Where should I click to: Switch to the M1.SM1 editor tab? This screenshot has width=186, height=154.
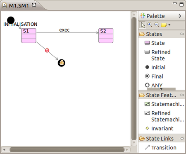tap(19, 6)
